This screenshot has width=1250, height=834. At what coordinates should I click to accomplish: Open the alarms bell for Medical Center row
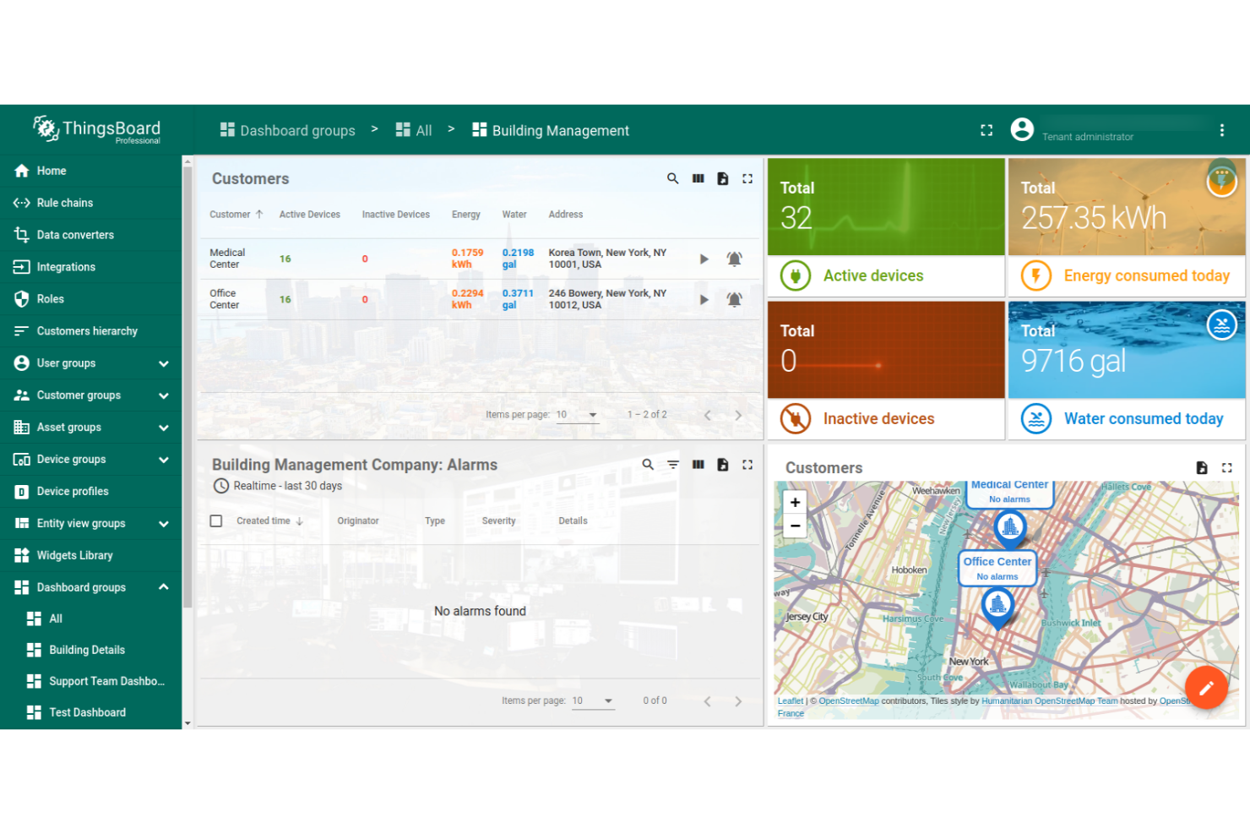pos(734,259)
